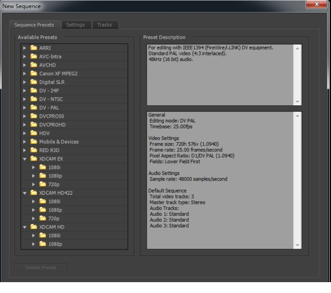Expand the DV - PAL presets arrow
The width and height of the screenshot is (331, 293).
coord(25,107)
